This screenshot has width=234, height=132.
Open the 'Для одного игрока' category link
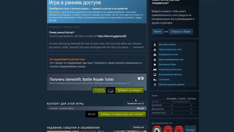coord(167,44)
